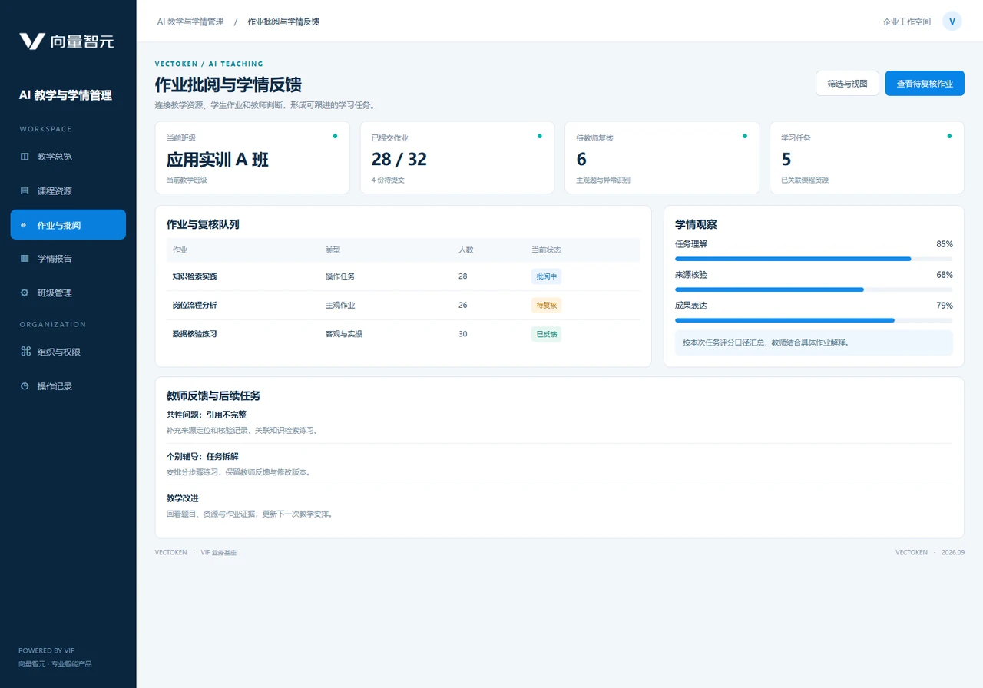Viewport: 983px width, 688px height.
Task: Click the green dot on 当前班级 card
Action: [x=335, y=136]
